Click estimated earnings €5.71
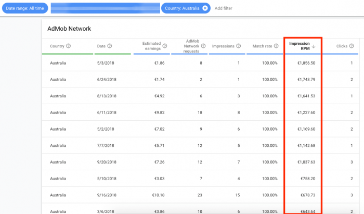This screenshot has width=364, height=214. click(x=159, y=145)
